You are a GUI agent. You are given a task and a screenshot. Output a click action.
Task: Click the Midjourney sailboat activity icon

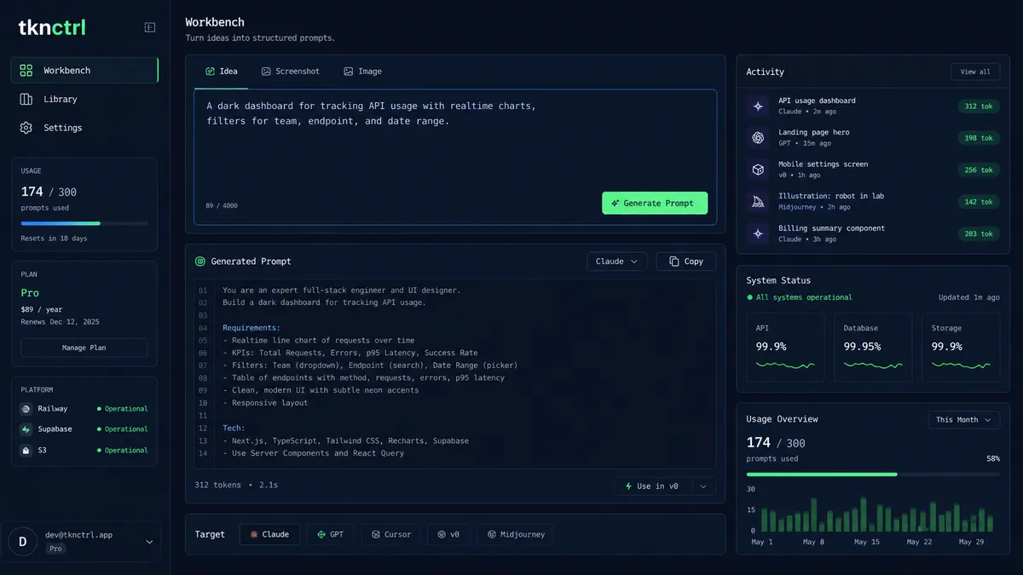pos(758,202)
